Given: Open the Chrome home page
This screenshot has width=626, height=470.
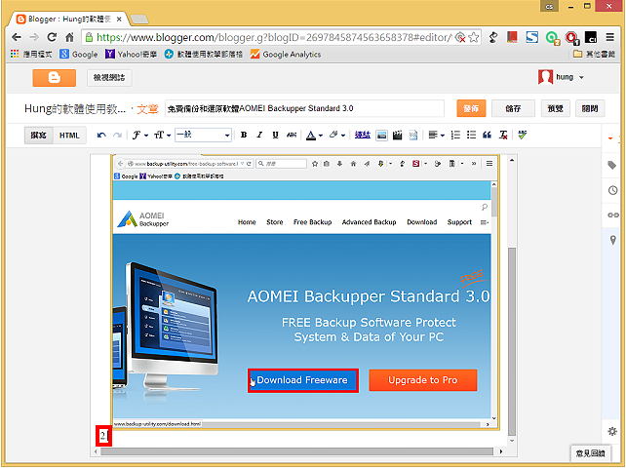Looking at the screenshot, I should (69, 37).
